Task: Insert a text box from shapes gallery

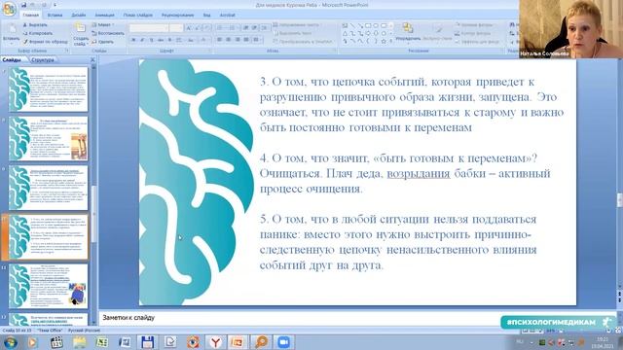Action: point(345,26)
